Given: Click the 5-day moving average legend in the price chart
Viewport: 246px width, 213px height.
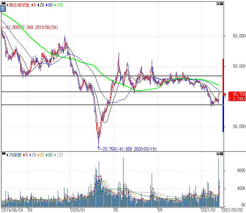Looking at the screenshot, I should click(x=34, y=5).
